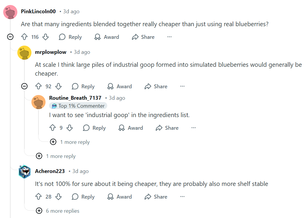This screenshot has height=218, width=304.
Task: Open more options menu on Acheron223's comment
Action: point(182,197)
